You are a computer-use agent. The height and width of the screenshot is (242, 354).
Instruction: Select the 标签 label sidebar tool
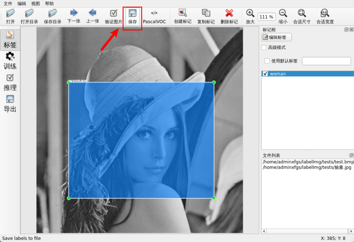point(10,40)
